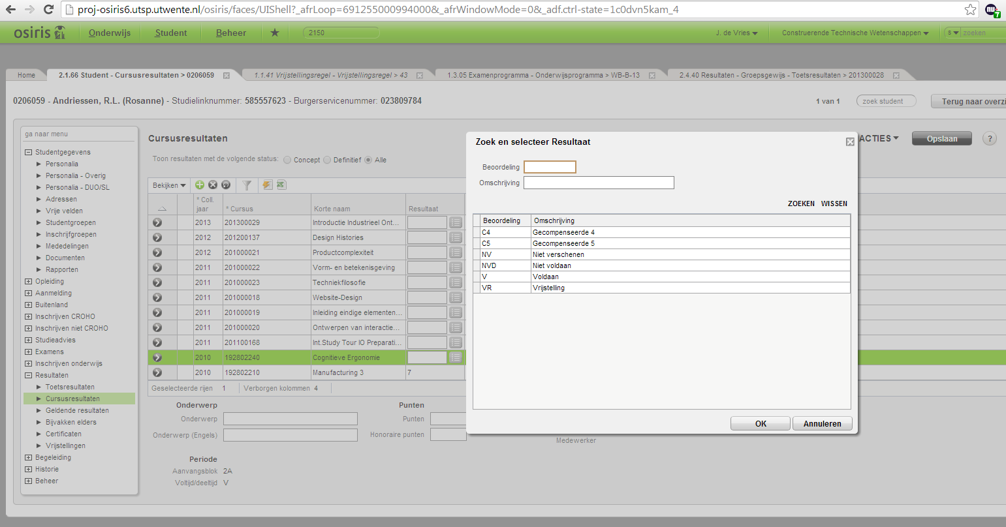1006x527 pixels.
Task: Click browser bookmark star icon
Action: pos(971,10)
